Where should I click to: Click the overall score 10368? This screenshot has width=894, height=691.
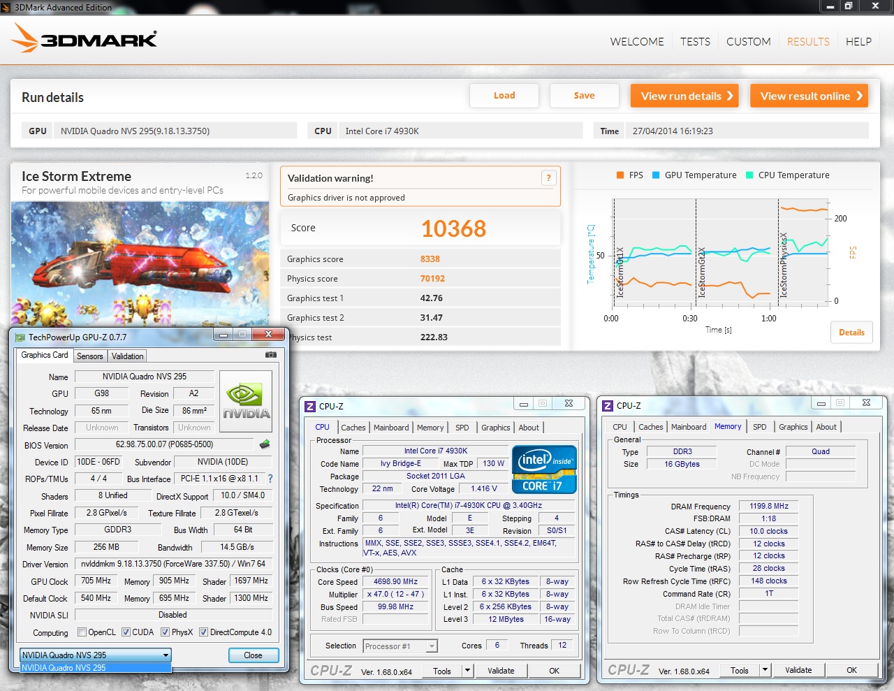click(x=453, y=228)
